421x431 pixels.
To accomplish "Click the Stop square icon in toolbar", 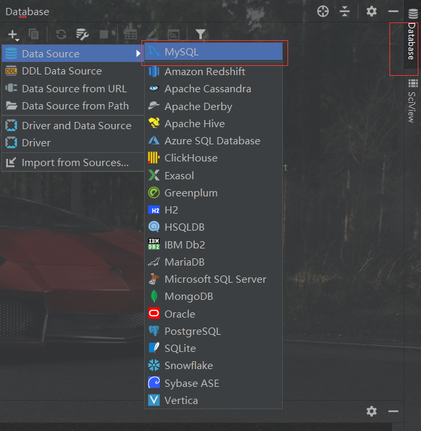I will [x=104, y=34].
